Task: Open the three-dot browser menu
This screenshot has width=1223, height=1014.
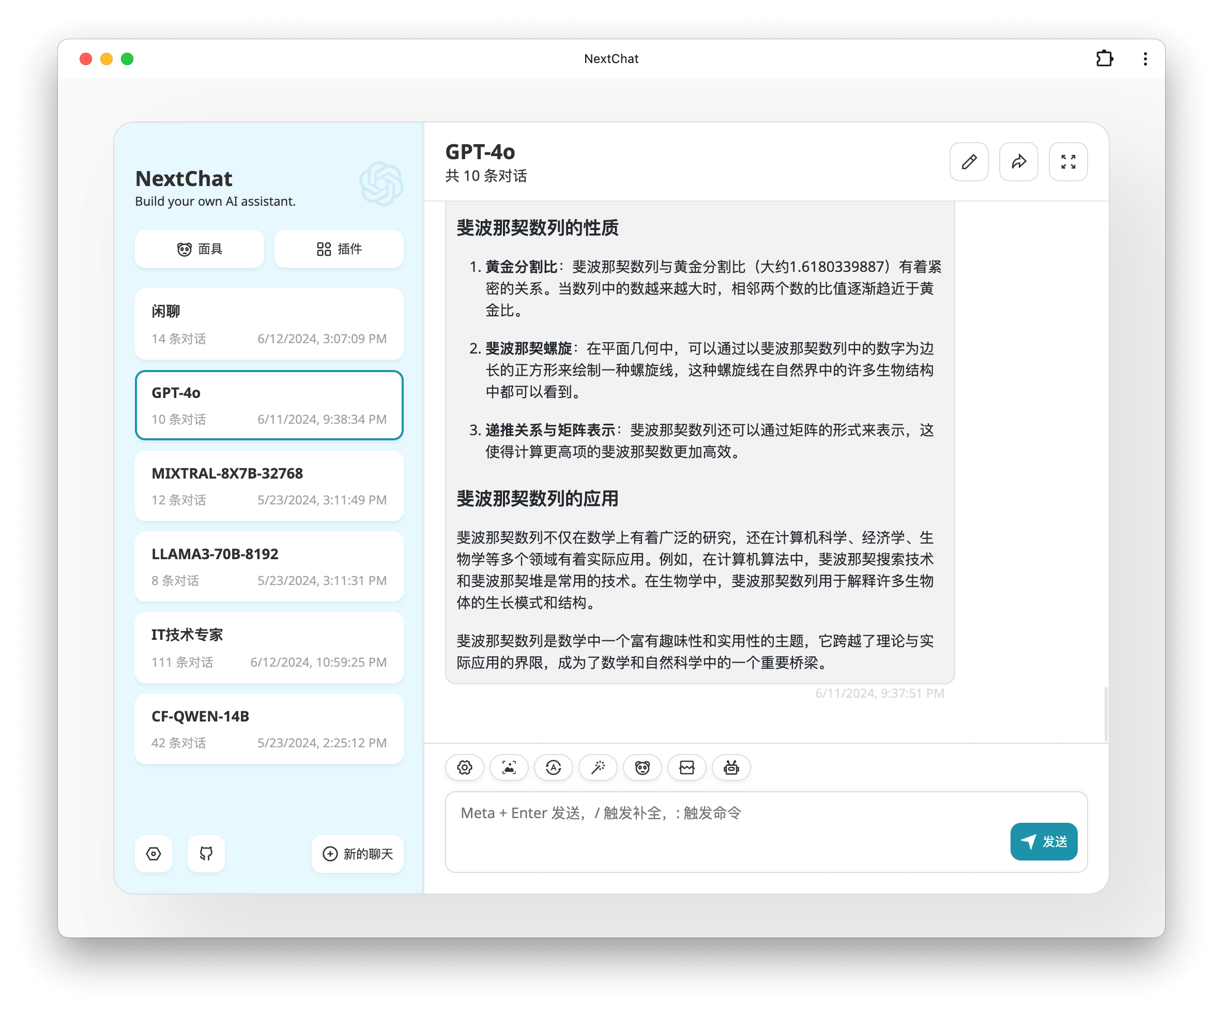Action: coord(1145,59)
